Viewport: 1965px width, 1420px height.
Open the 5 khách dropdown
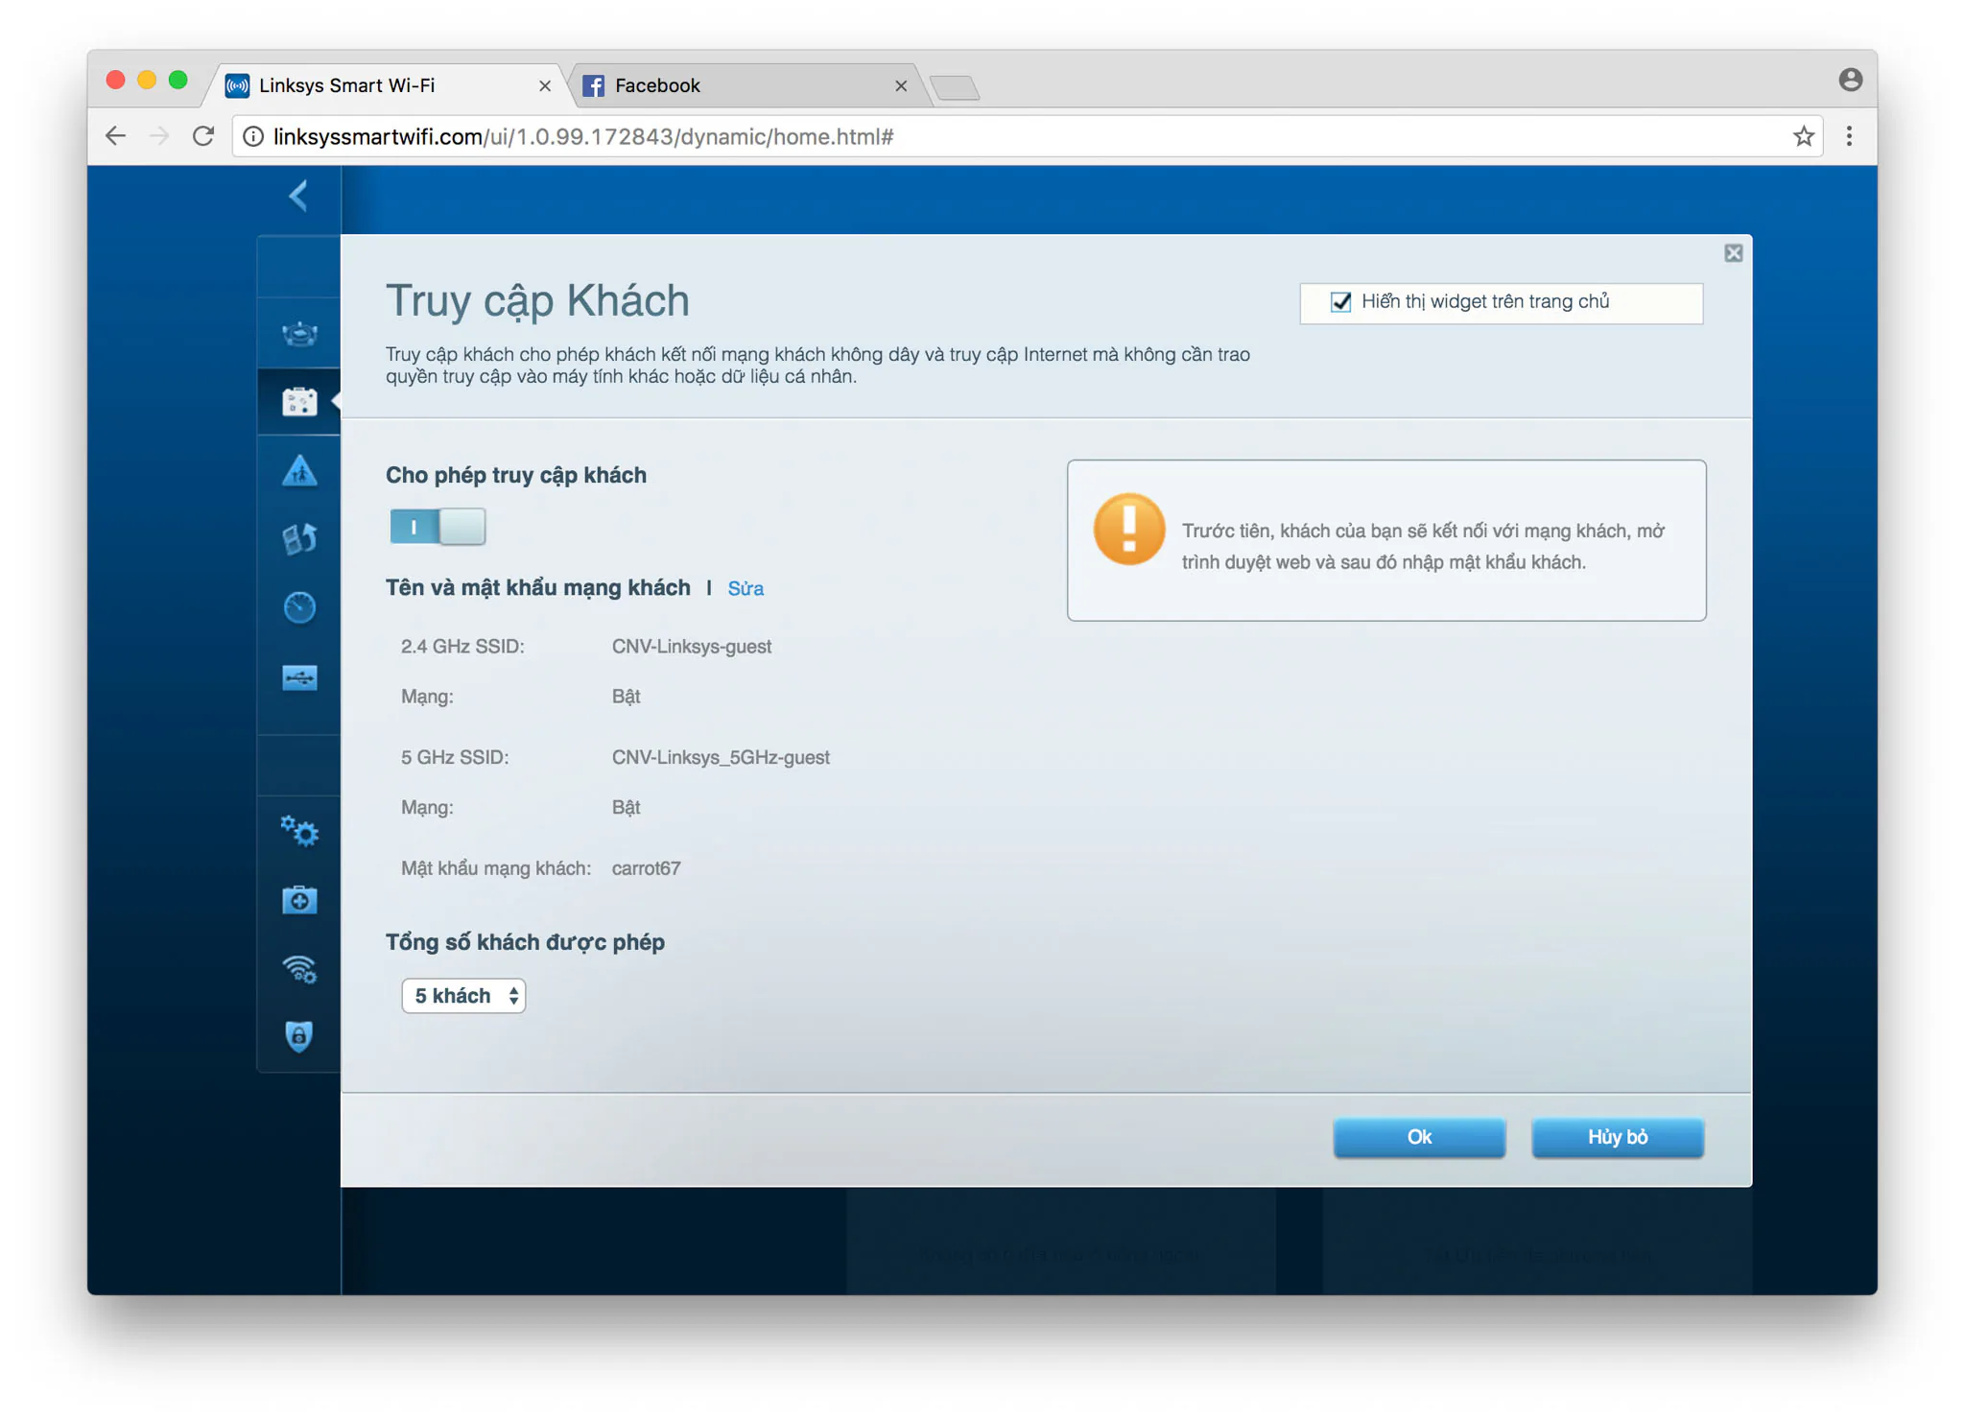(x=463, y=996)
